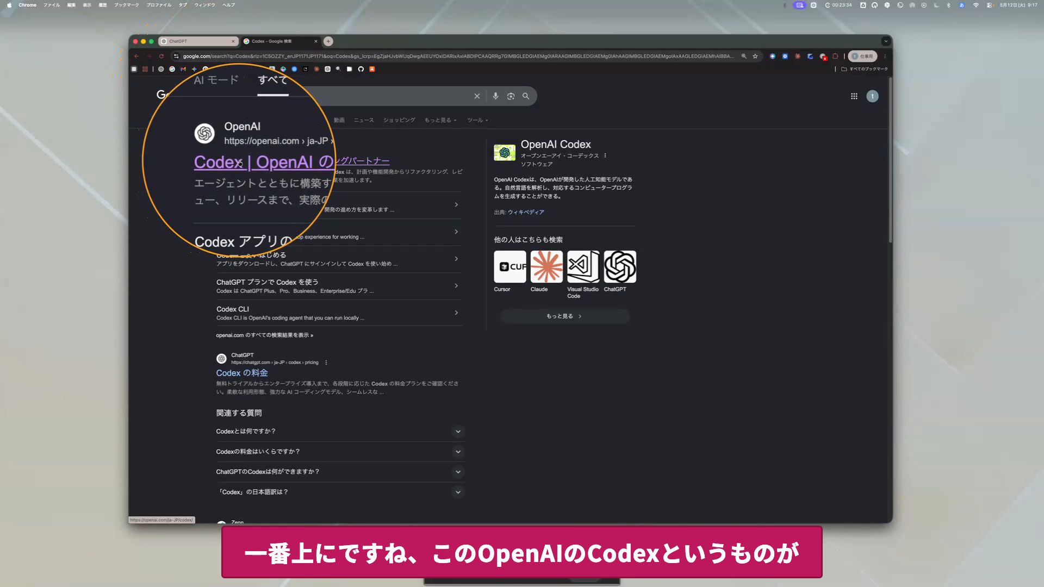Open the Wi-Fi status menu

pos(976,5)
